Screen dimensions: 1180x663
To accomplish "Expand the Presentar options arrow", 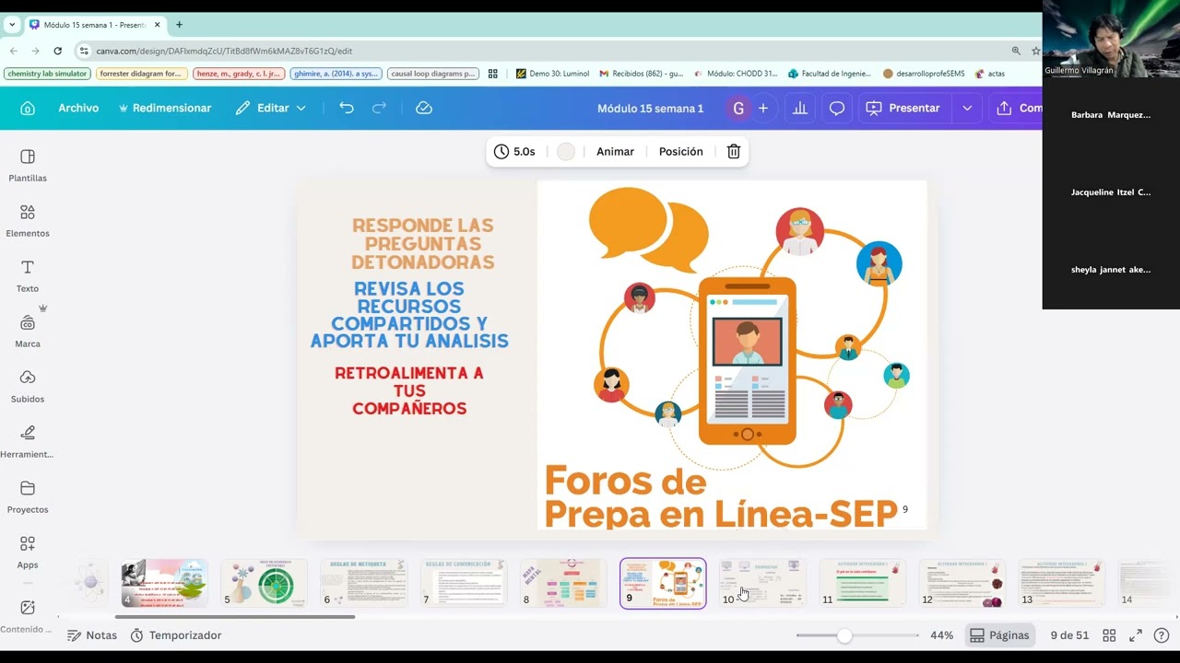I will coord(967,108).
